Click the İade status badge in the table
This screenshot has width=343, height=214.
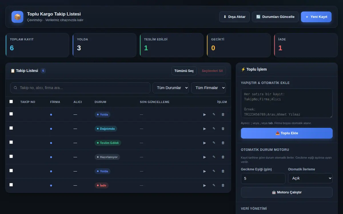point(101,185)
